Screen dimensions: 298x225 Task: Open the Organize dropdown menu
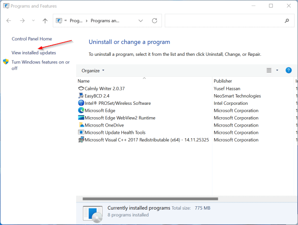93,71
